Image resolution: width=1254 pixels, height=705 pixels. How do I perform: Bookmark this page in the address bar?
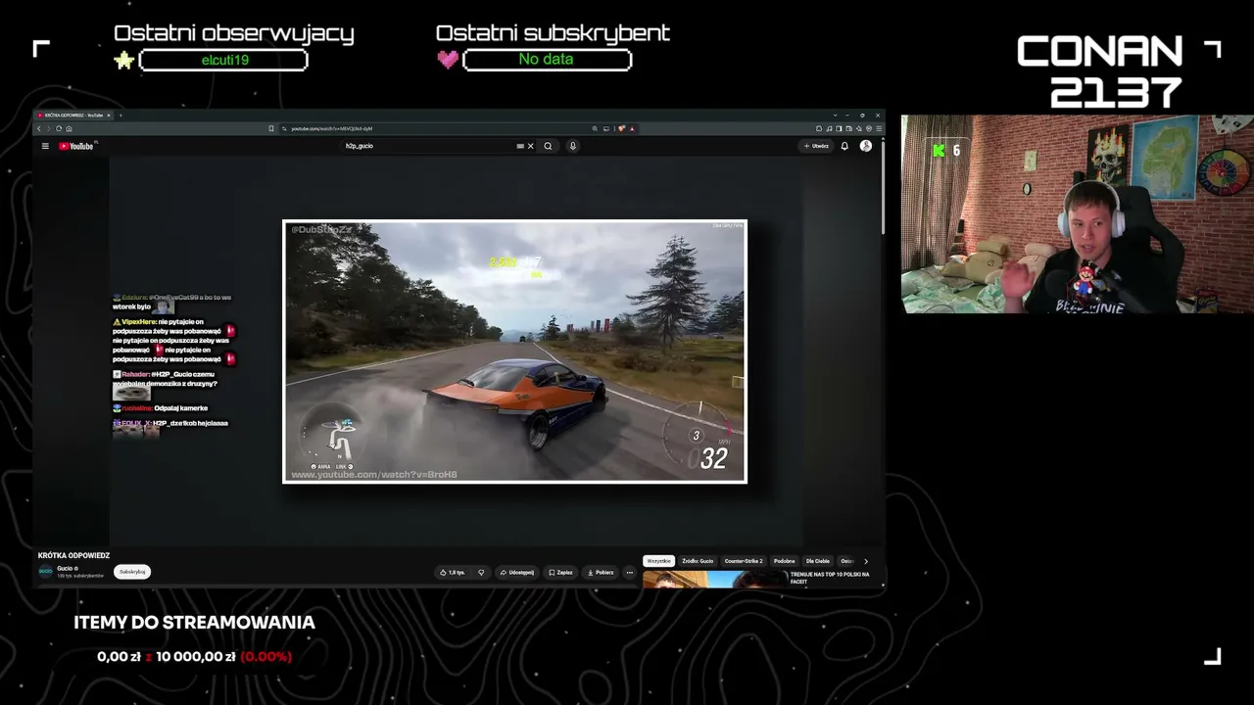tap(271, 128)
